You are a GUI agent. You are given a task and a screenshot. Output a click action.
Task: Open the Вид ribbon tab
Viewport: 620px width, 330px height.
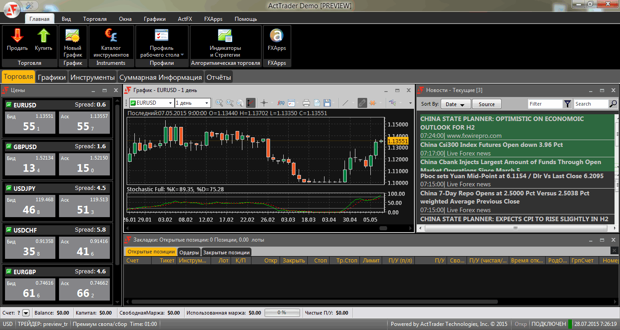tap(66, 19)
